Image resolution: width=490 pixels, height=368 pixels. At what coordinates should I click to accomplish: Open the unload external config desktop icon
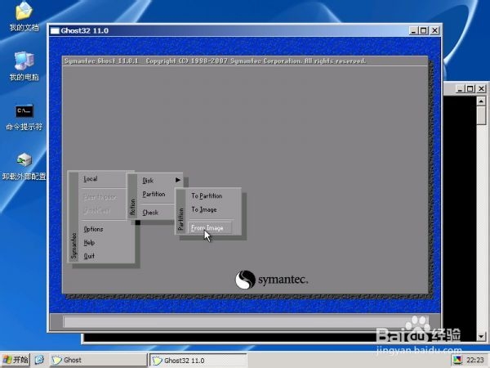tap(24, 167)
